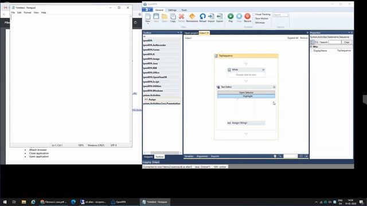Click Expand All in the designer
The width and height of the screenshot is (367, 206).
tap(292, 38)
